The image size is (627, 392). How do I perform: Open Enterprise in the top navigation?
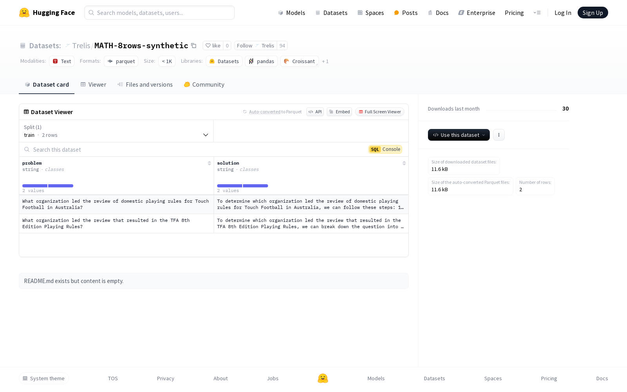point(477,13)
